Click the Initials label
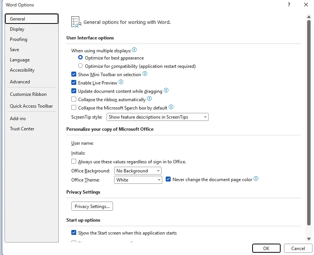Screen dimensions: 314x255 [78, 153]
